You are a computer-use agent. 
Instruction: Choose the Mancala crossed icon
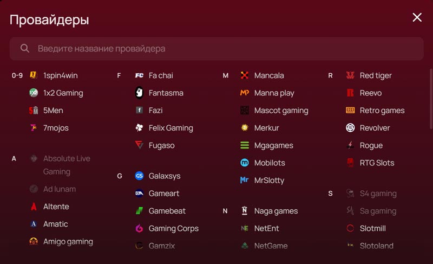(x=245, y=75)
